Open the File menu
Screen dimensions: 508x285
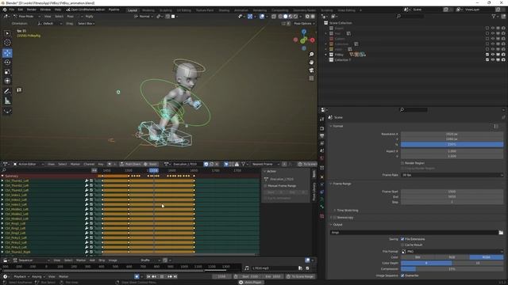pyautogui.click(x=12, y=9)
